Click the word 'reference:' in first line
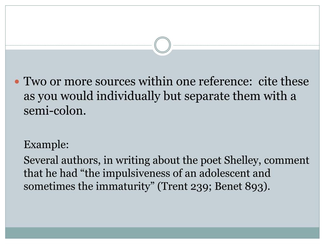The image size is (325, 244). 225,81
